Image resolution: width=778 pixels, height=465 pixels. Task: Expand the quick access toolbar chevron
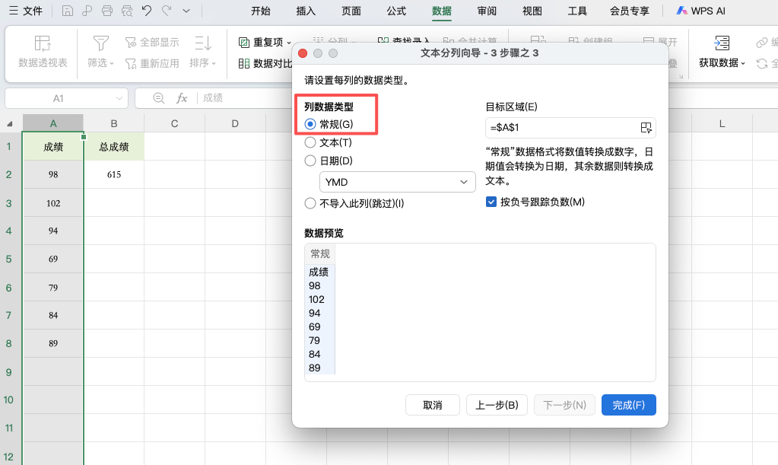186,11
